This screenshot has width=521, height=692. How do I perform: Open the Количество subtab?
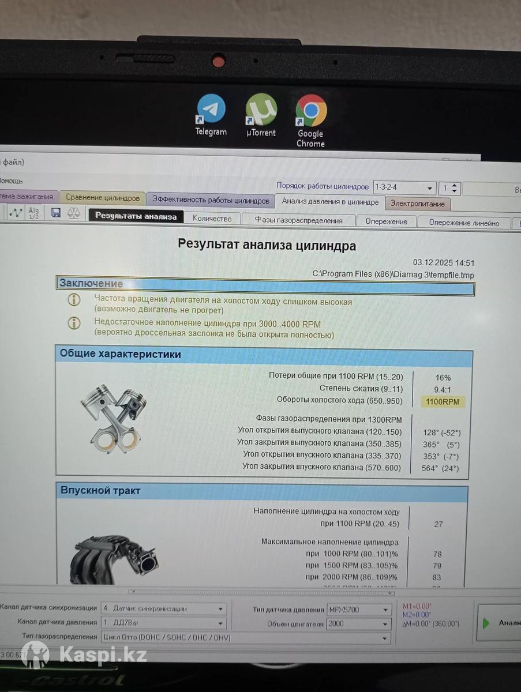(x=212, y=219)
